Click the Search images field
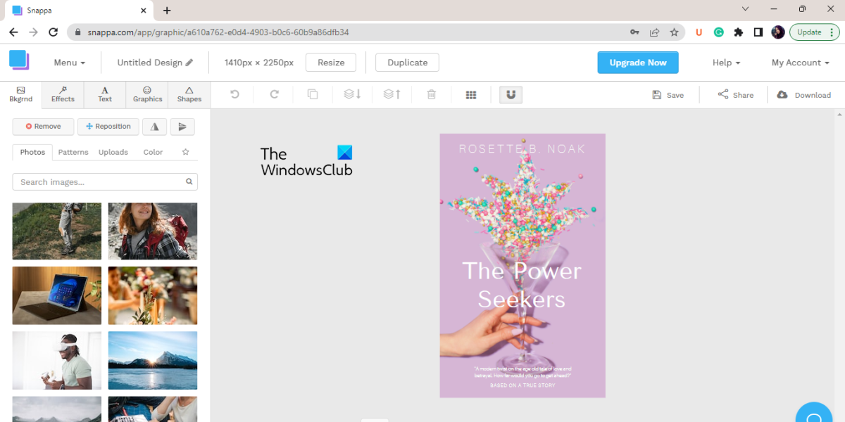 pos(105,181)
